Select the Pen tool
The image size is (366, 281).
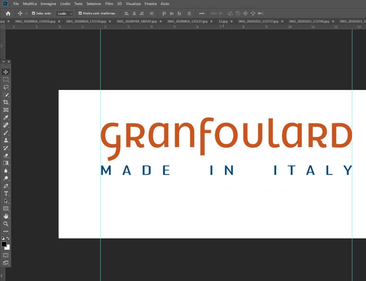tap(6, 186)
